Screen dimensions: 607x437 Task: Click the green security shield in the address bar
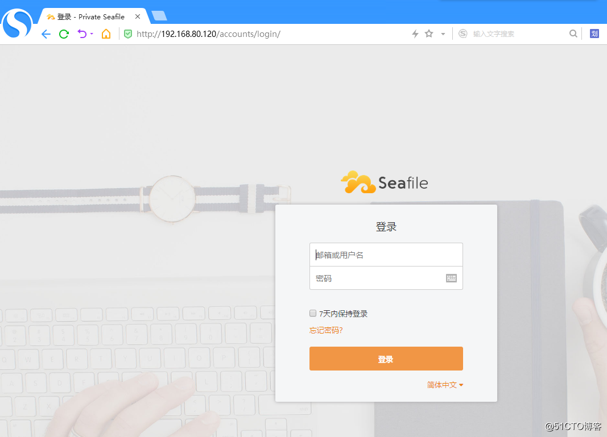pyautogui.click(x=127, y=34)
